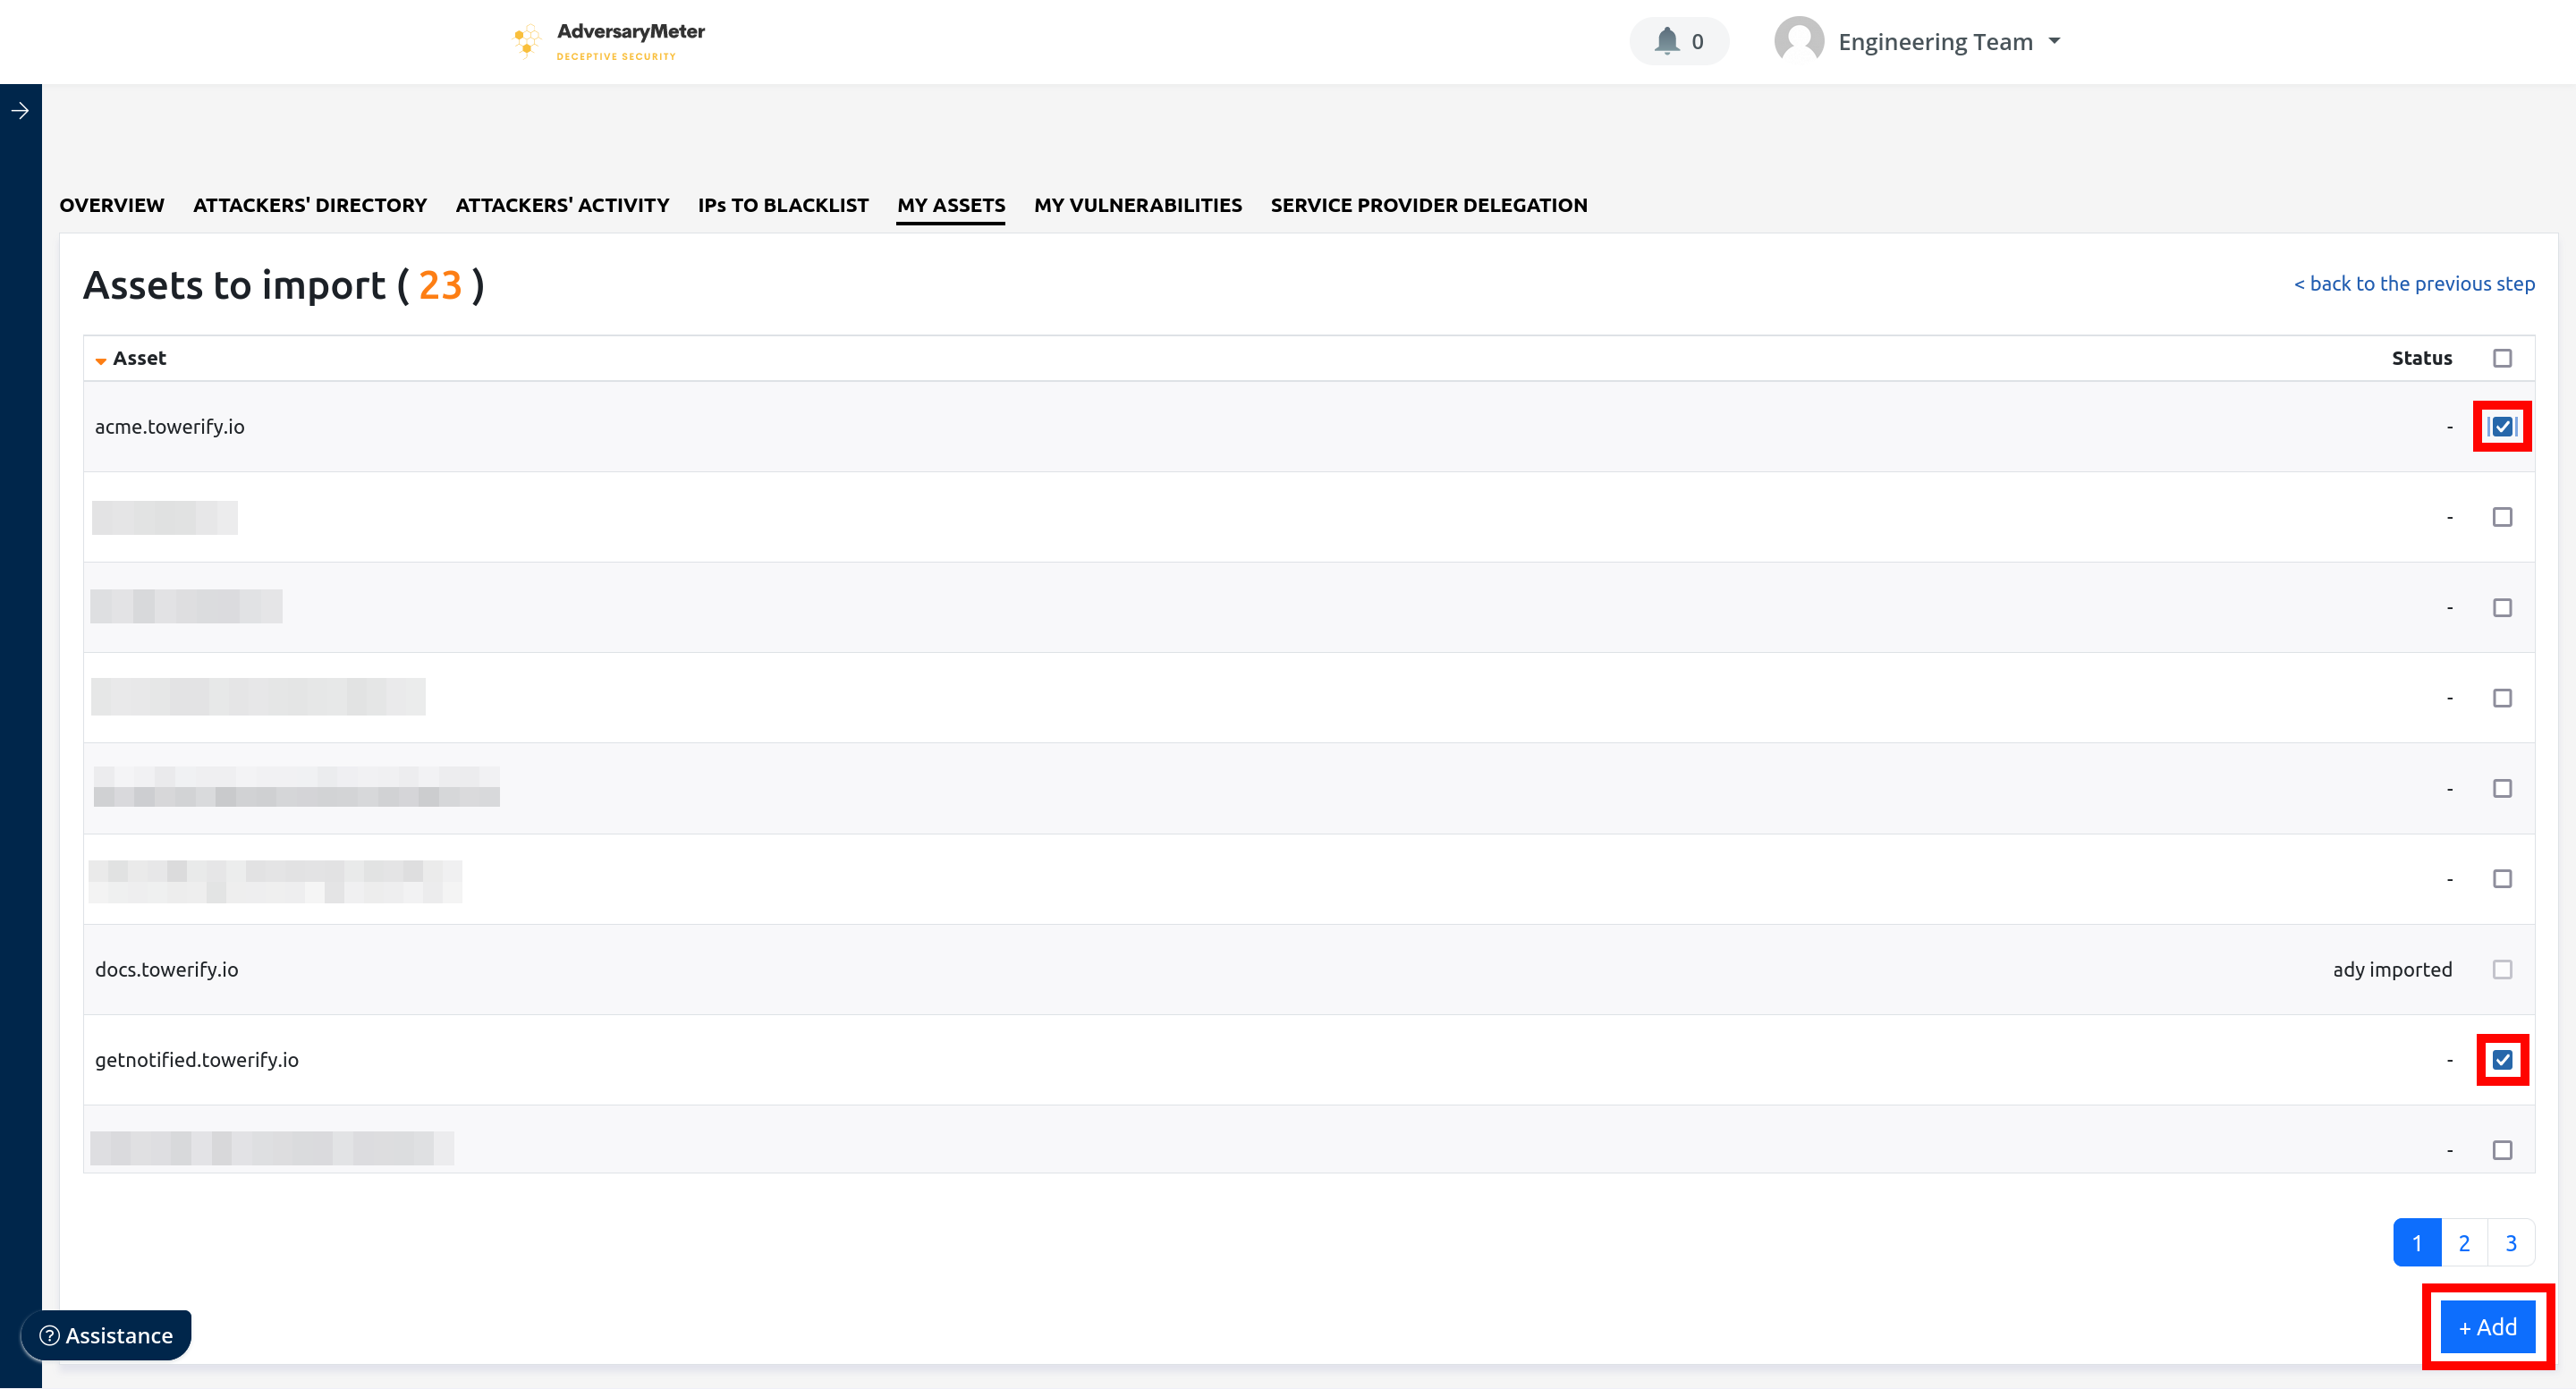Uncheck the getnotified.towerify.io checkbox
Screen dimensions: 2576x1389
coord(2501,1060)
